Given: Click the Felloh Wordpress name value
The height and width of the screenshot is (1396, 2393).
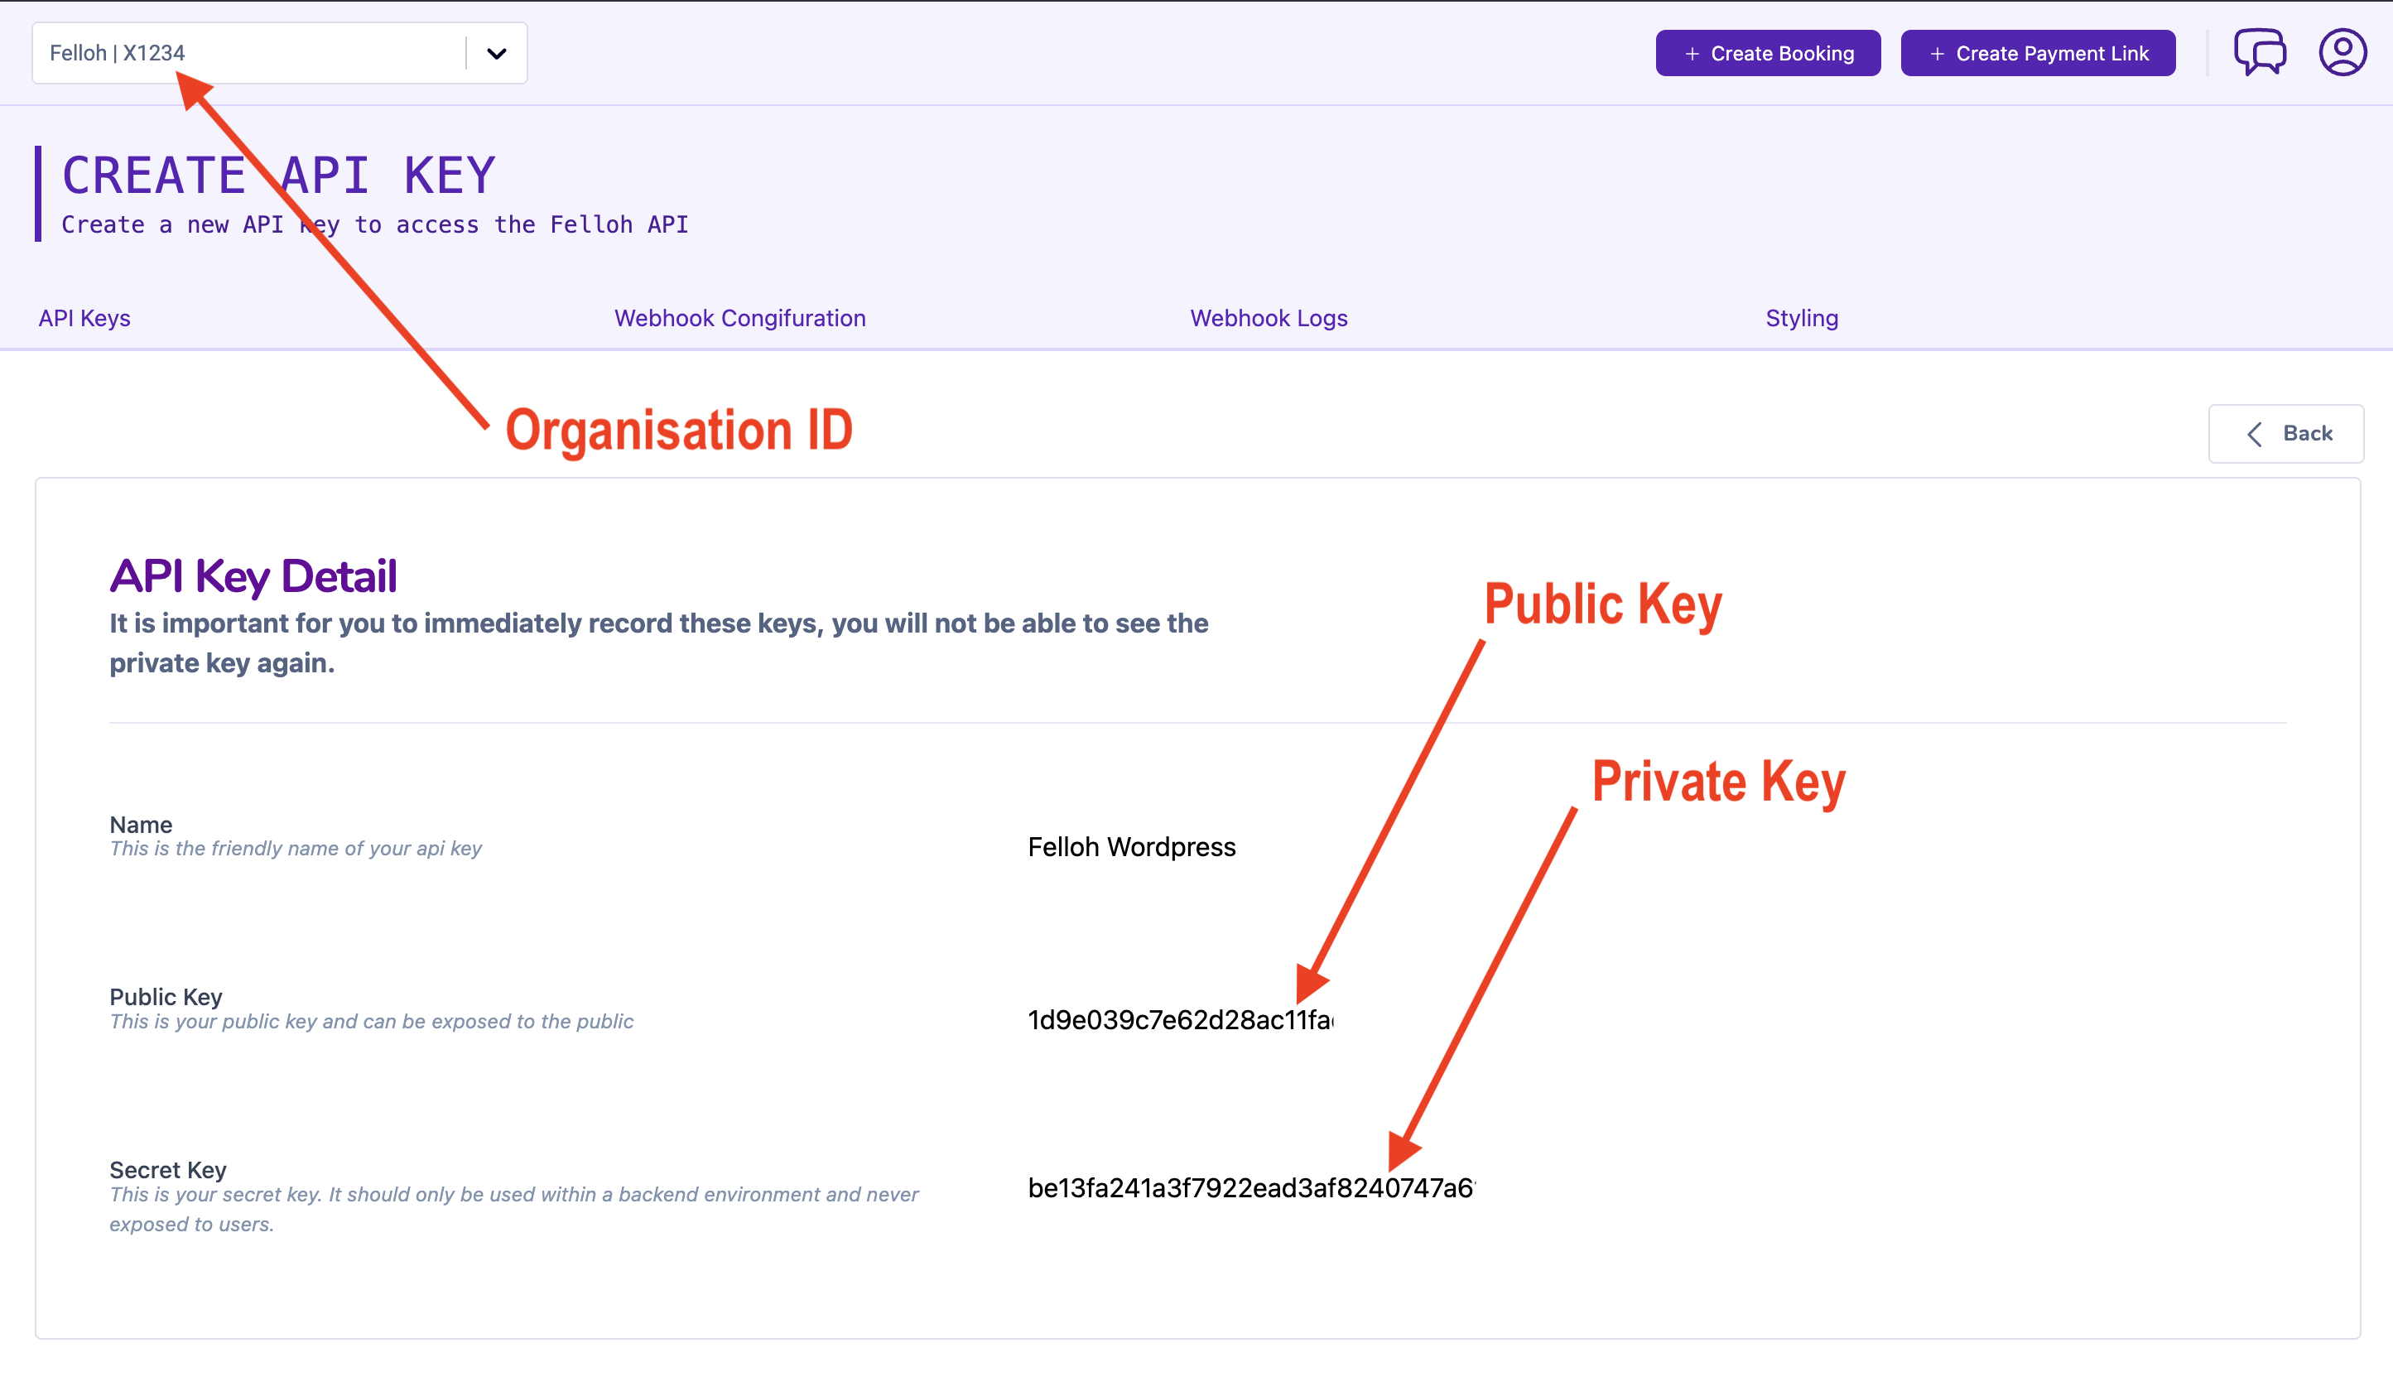Looking at the screenshot, I should point(1131,847).
